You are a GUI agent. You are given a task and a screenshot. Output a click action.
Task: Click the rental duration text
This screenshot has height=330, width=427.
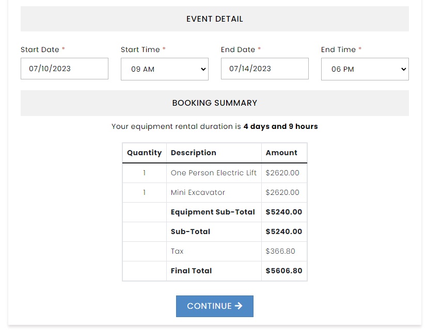(x=214, y=126)
